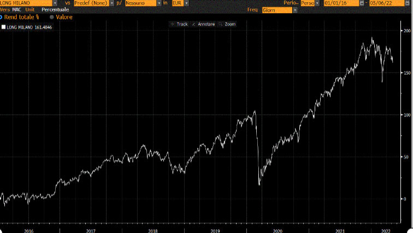The height and width of the screenshot is (233, 413).
Task: Select the Valore radio button
Action: tap(51, 17)
